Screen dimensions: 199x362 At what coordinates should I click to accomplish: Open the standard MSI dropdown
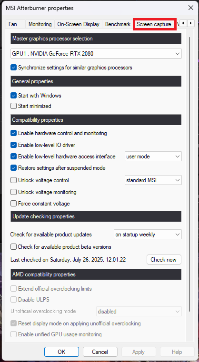153,180
